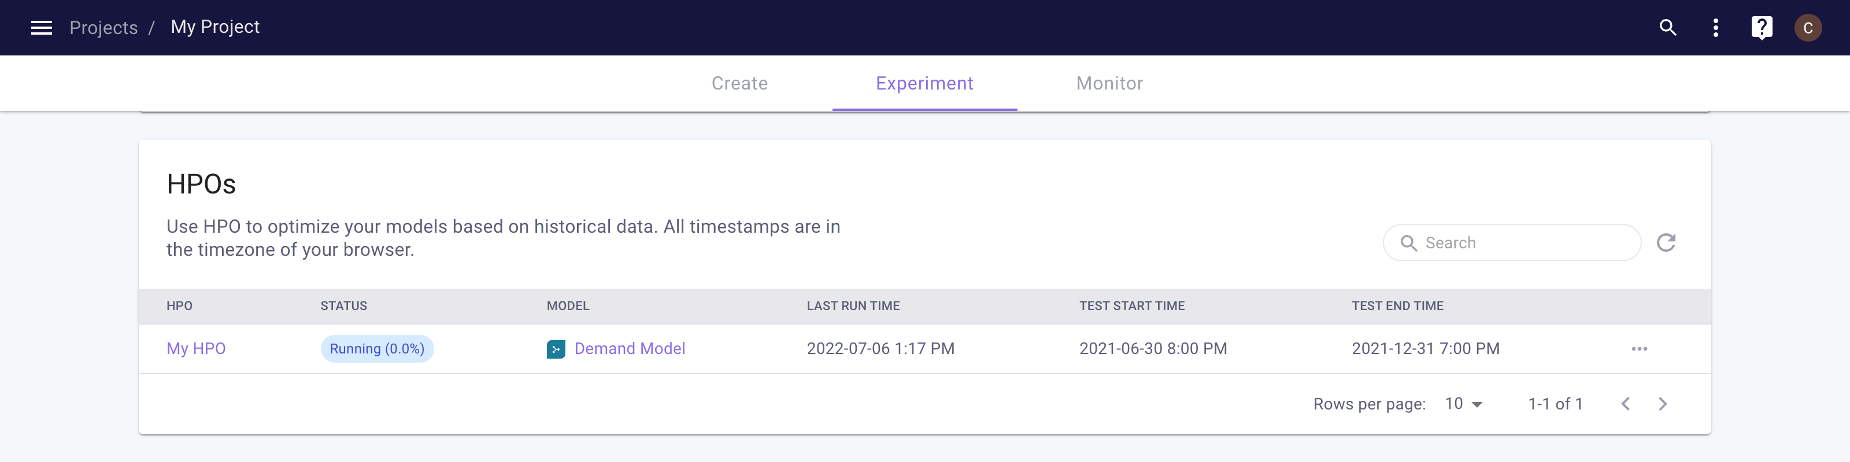Click the STATUS column header
Viewport: 1850px width, 462px height.
point(343,305)
